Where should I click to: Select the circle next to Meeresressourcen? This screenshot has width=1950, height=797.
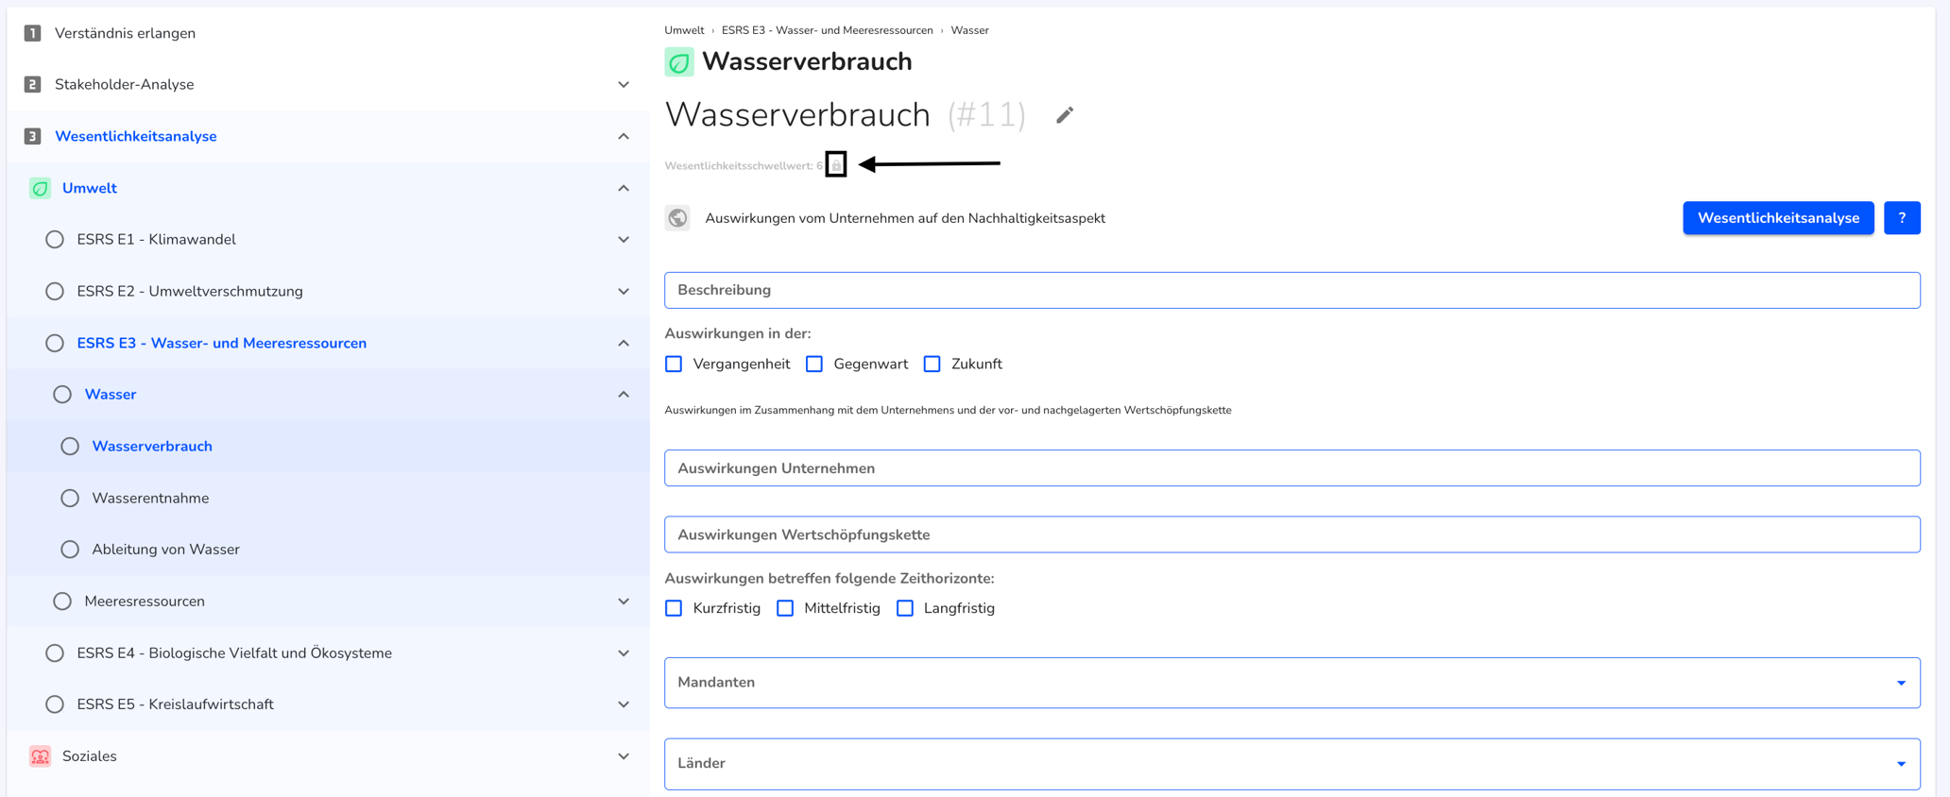point(62,602)
